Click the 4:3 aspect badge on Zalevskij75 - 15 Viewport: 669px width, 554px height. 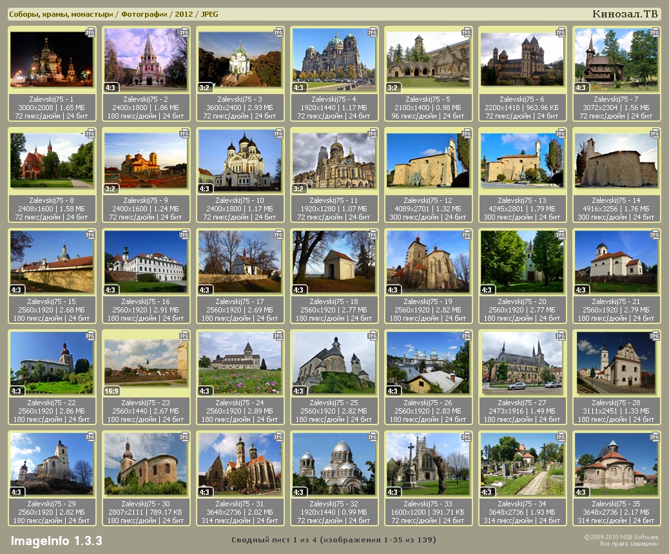17,290
